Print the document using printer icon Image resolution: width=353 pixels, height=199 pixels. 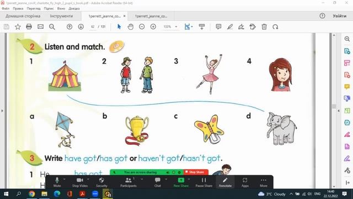click(29, 27)
